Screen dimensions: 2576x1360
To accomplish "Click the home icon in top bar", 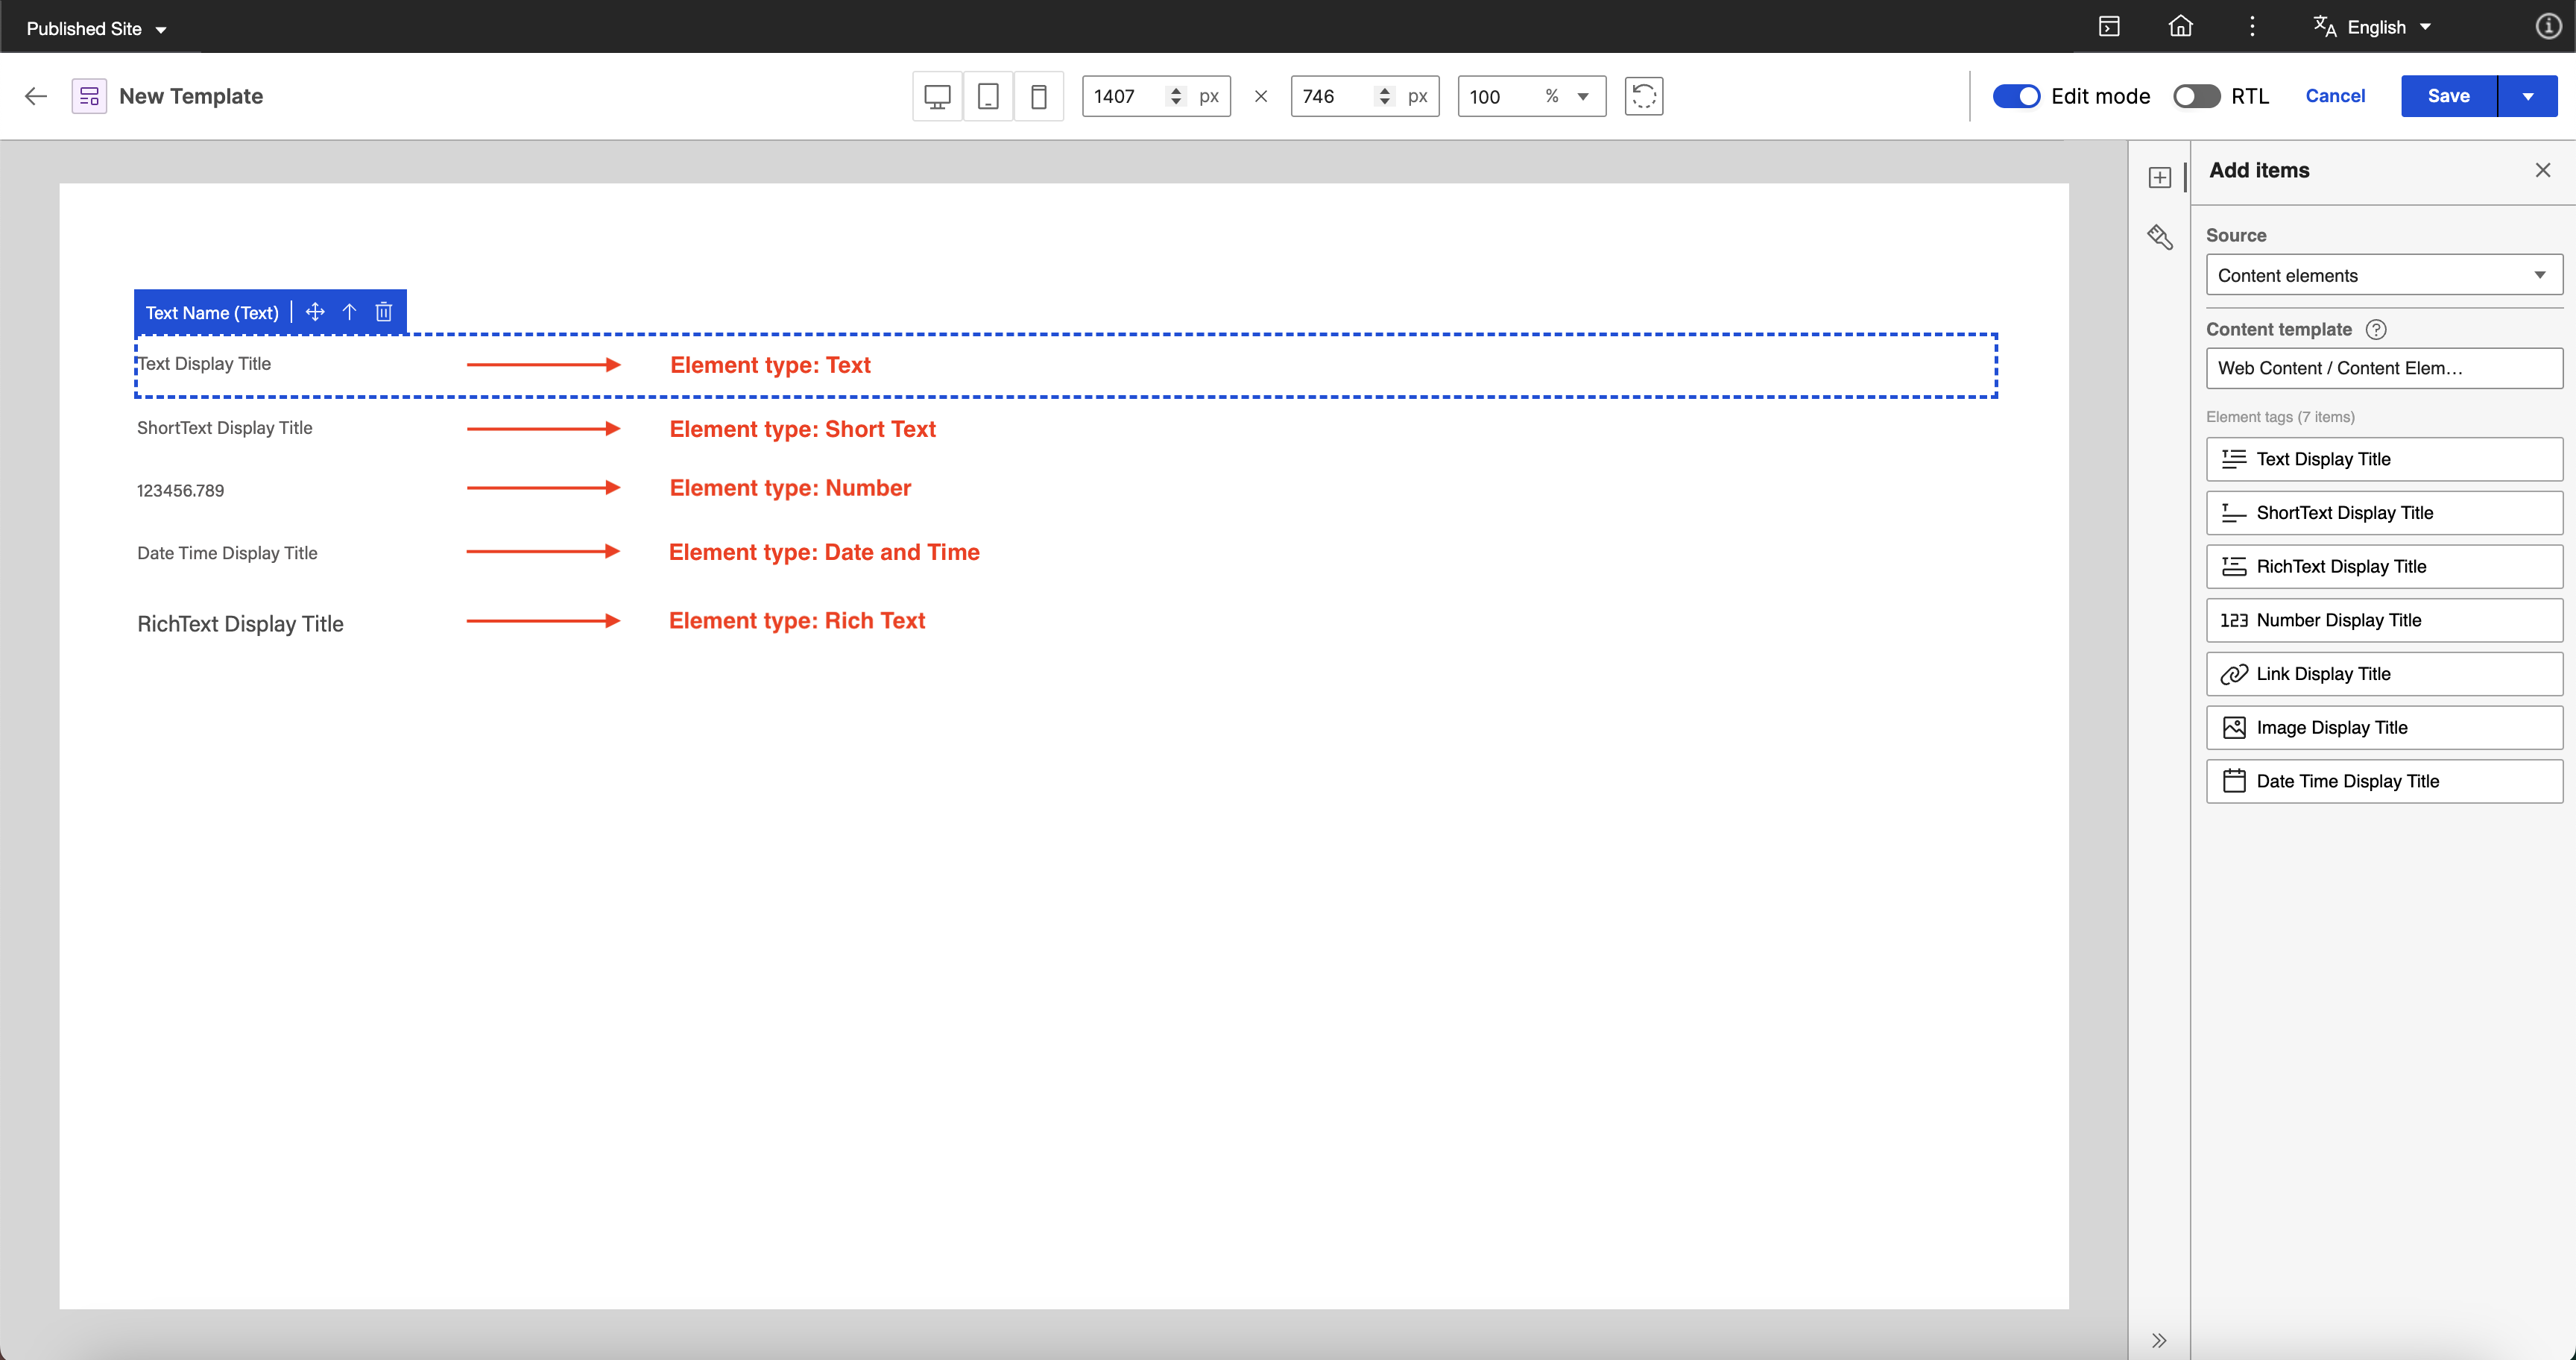I will click(2180, 27).
